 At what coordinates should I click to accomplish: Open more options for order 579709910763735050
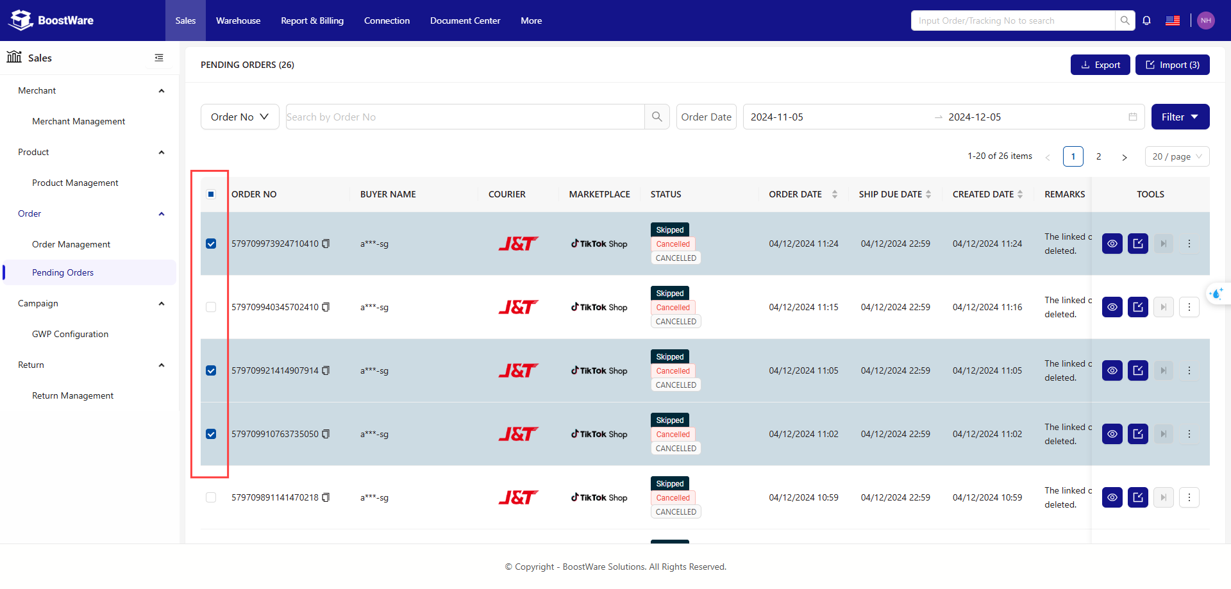coord(1189,434)
